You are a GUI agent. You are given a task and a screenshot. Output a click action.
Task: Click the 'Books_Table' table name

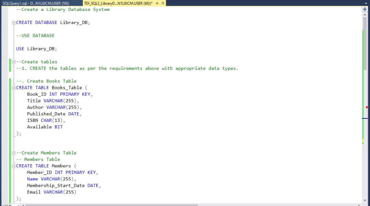point(67,88)
